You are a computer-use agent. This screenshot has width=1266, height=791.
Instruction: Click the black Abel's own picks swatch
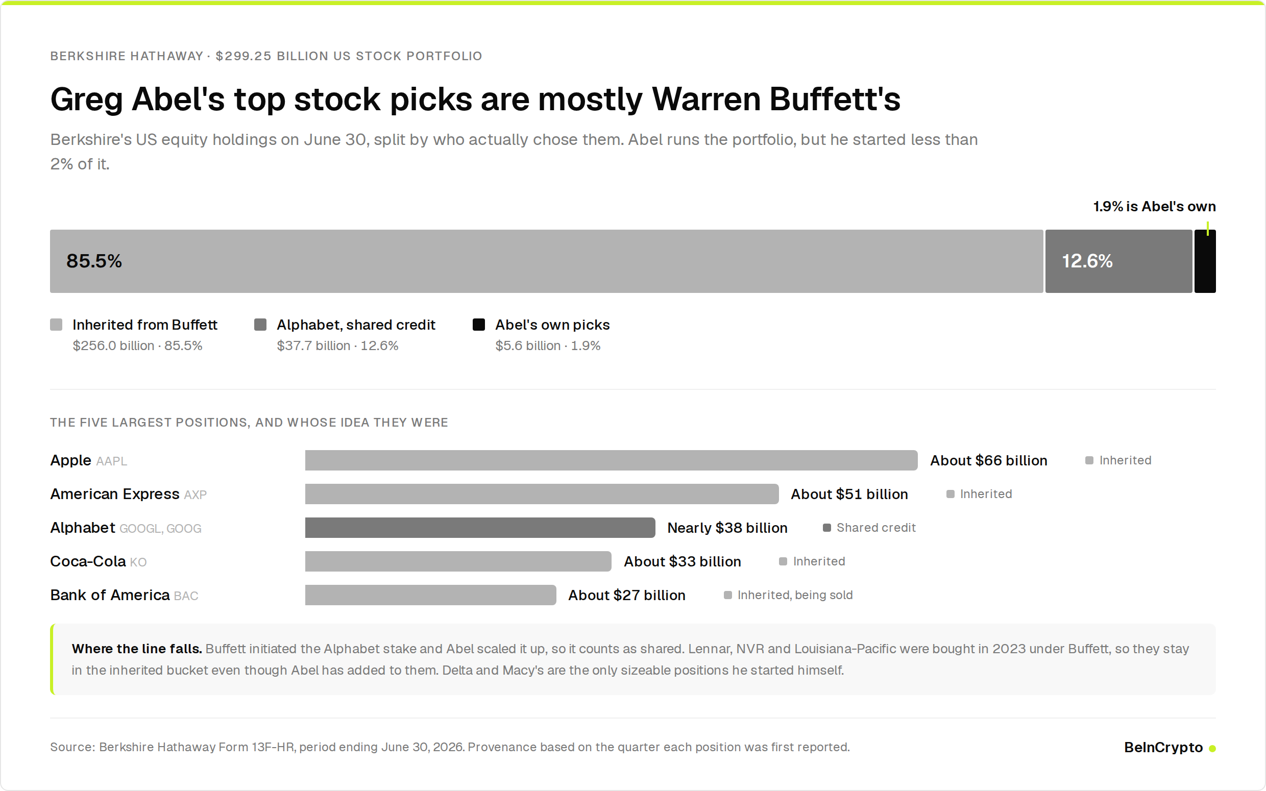(479, 325)
